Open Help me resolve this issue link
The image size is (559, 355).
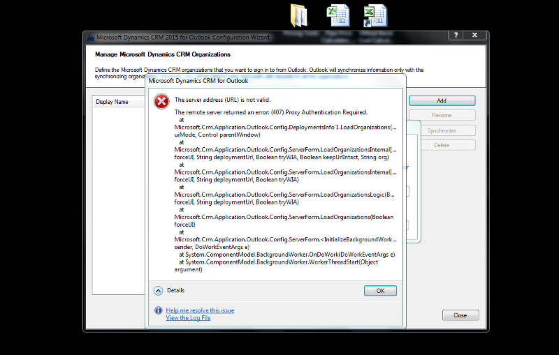point(200,310)
